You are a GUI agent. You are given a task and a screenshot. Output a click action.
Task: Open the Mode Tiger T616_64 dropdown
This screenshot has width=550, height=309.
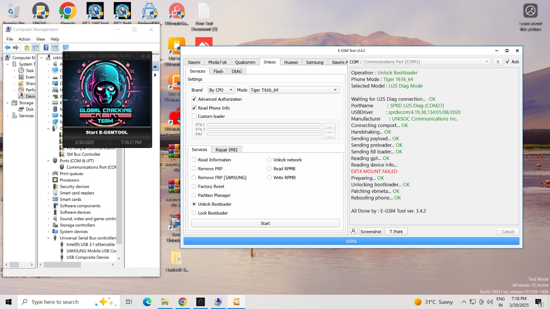pyautogui.click(x=294, y=90)
